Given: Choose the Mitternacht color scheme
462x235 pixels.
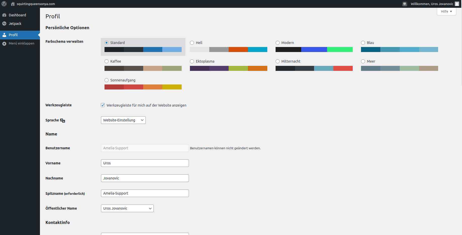Looking at the screenshot, I should (x=278, y=61).
